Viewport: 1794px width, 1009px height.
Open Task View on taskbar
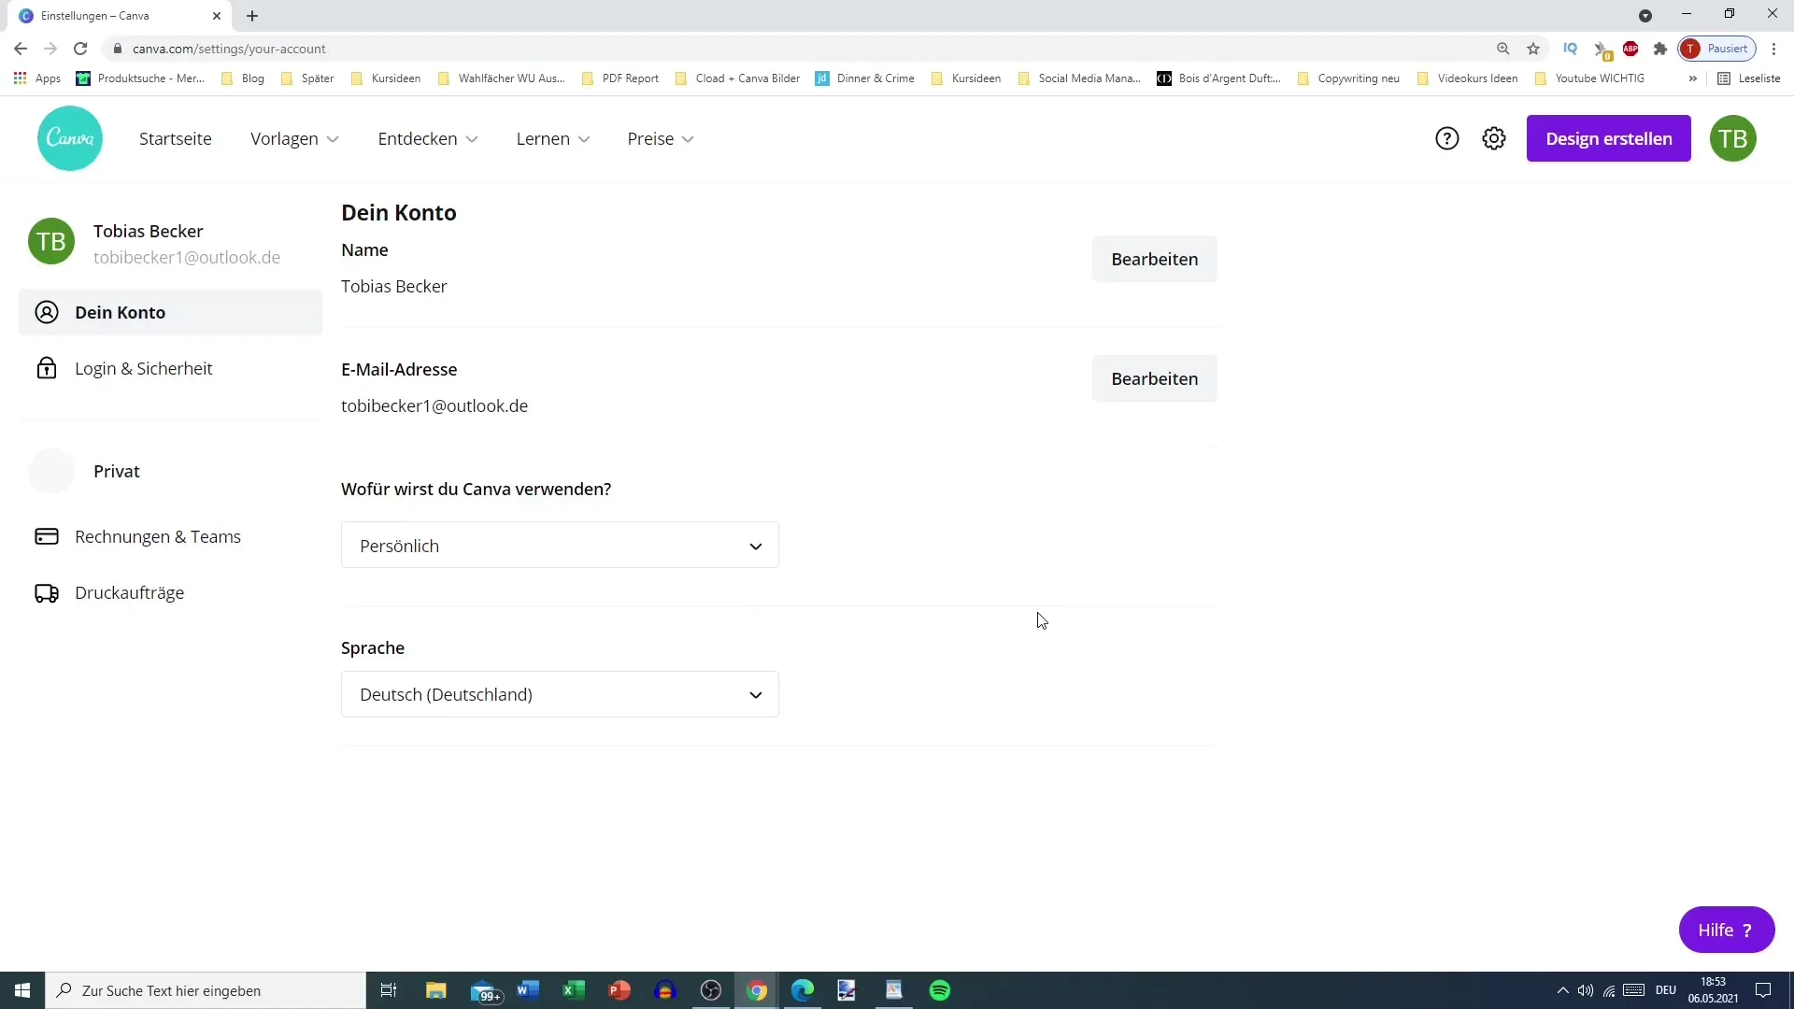389,990
